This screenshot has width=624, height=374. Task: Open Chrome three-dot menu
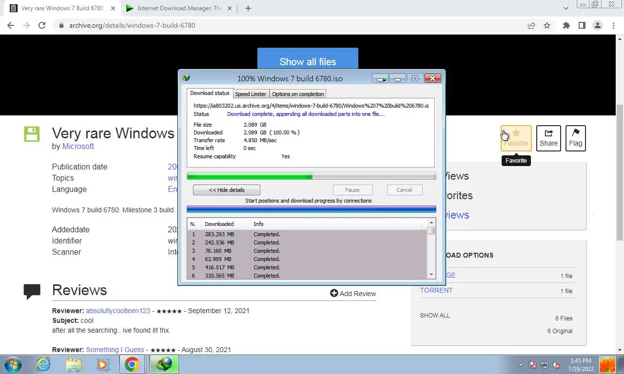[x=613, y=25]
